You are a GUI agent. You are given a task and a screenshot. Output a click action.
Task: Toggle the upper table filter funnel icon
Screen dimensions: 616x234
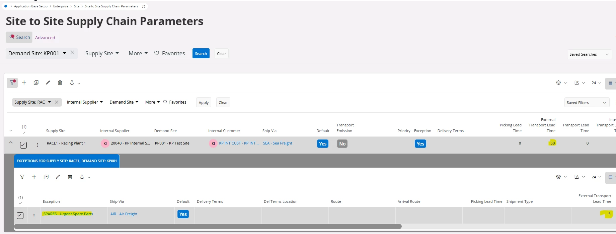point(12,82)
